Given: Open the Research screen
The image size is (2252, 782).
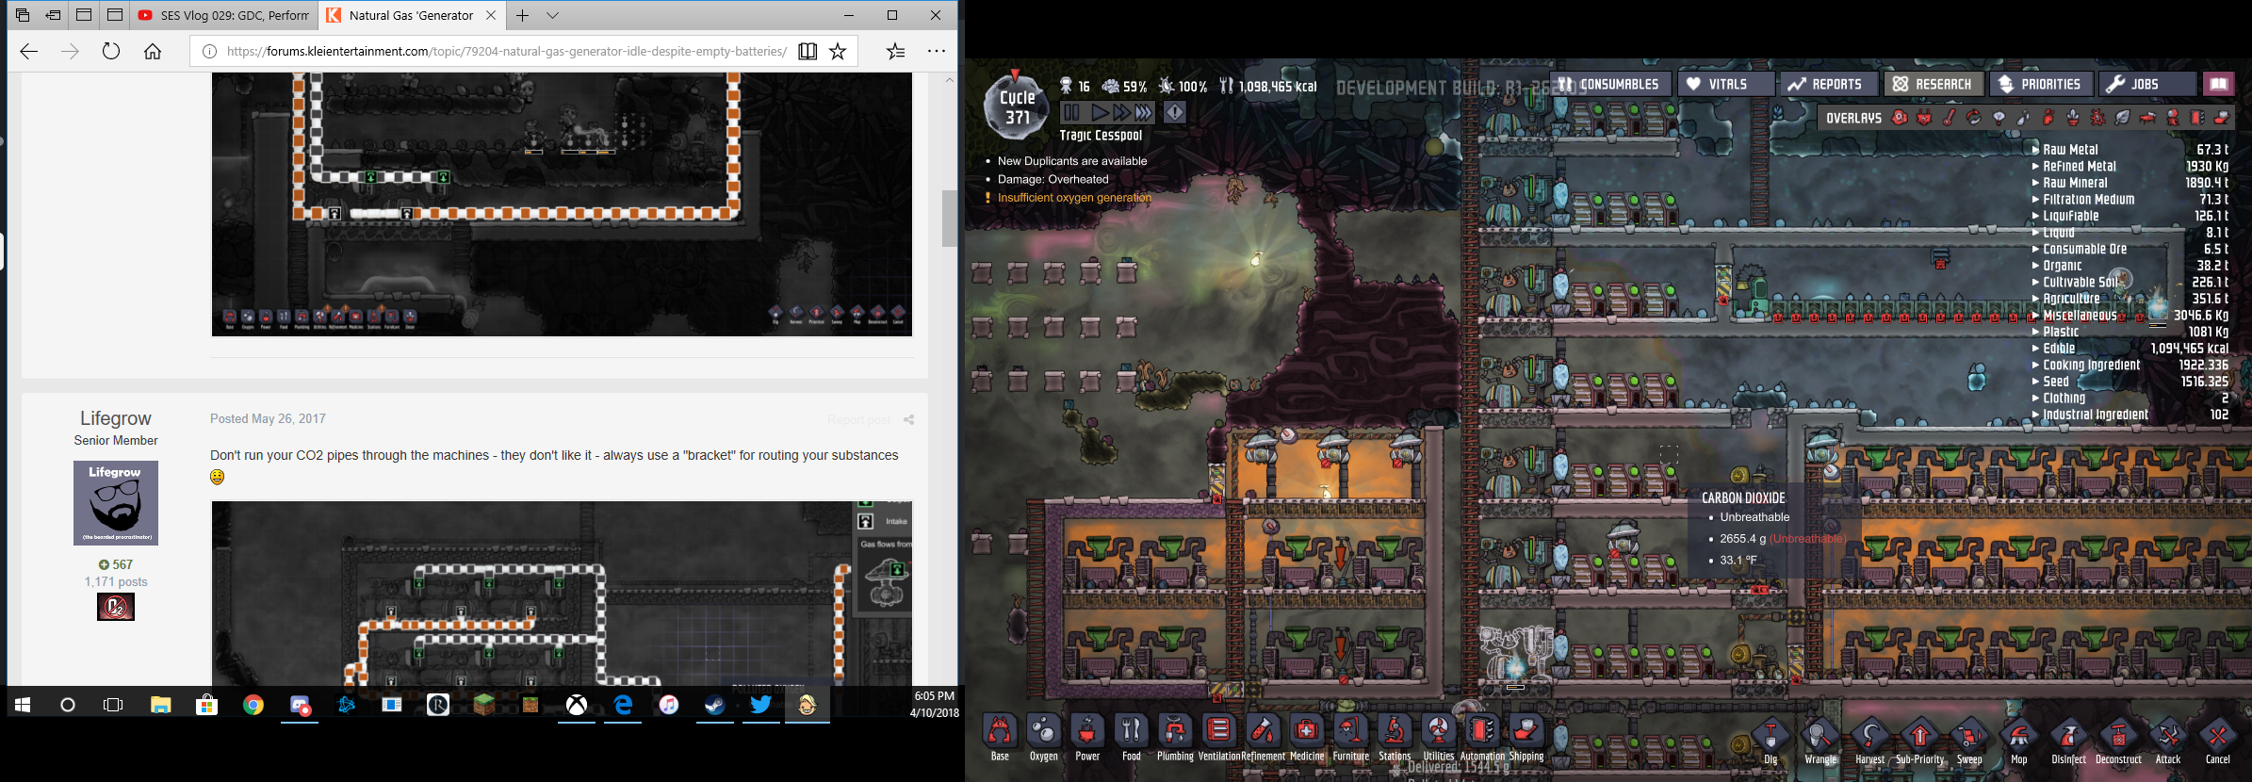Looking at the screenshot, I should [x=1932, y=85].
